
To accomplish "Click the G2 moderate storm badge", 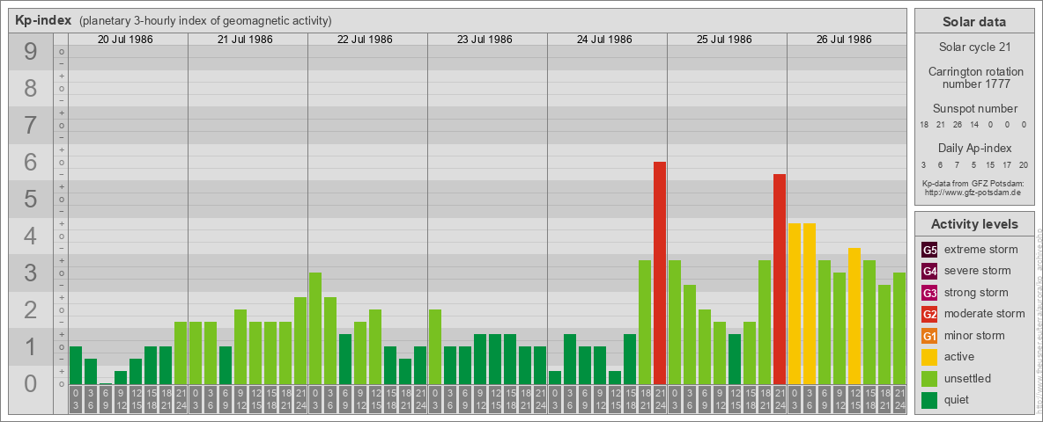I will point(929,314).
